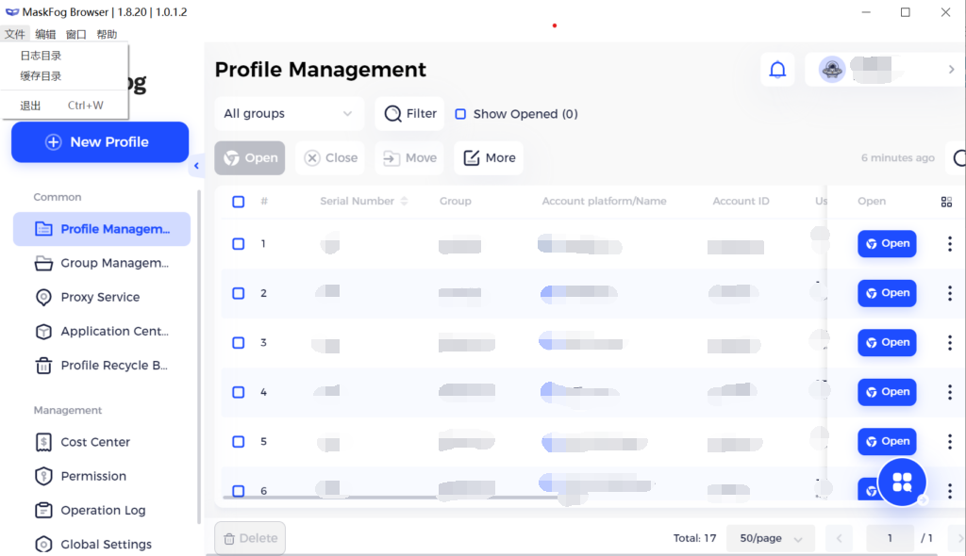
Task: Open the profile in row 1
Action: (x=887, y=244)
